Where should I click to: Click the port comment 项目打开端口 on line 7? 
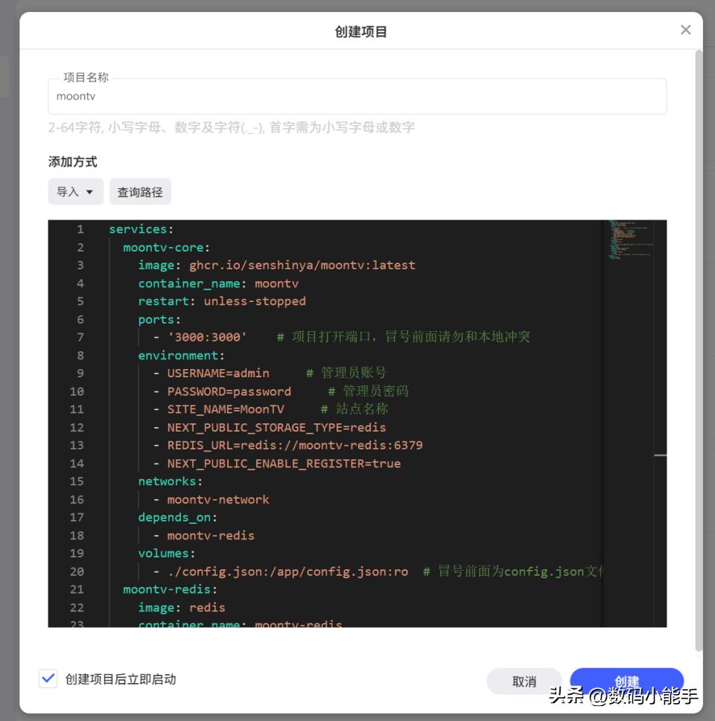pyautogui.click(x=331, y=337)
